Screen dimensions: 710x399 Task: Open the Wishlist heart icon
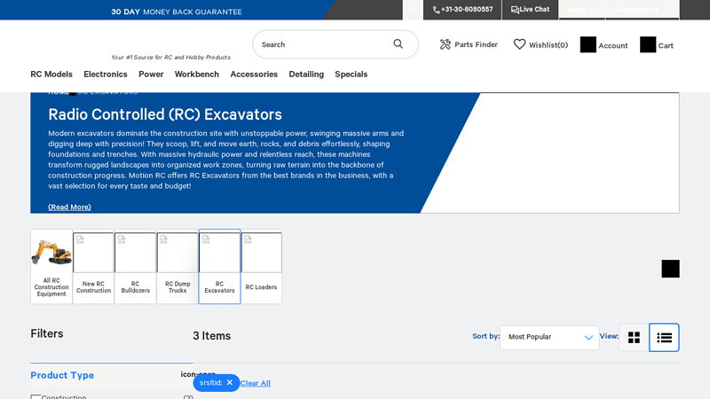pyautogui.click(x=520, y=44)
